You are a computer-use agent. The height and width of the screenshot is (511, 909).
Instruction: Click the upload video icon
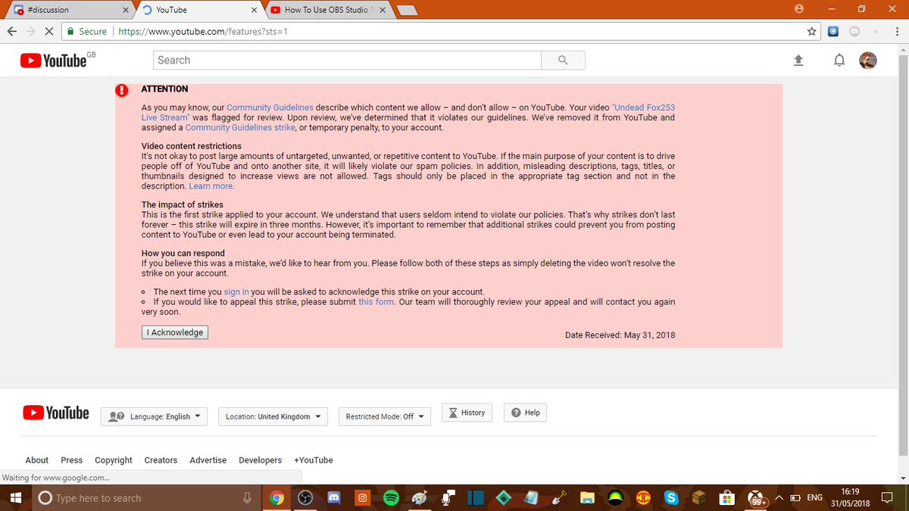(798, 61)
